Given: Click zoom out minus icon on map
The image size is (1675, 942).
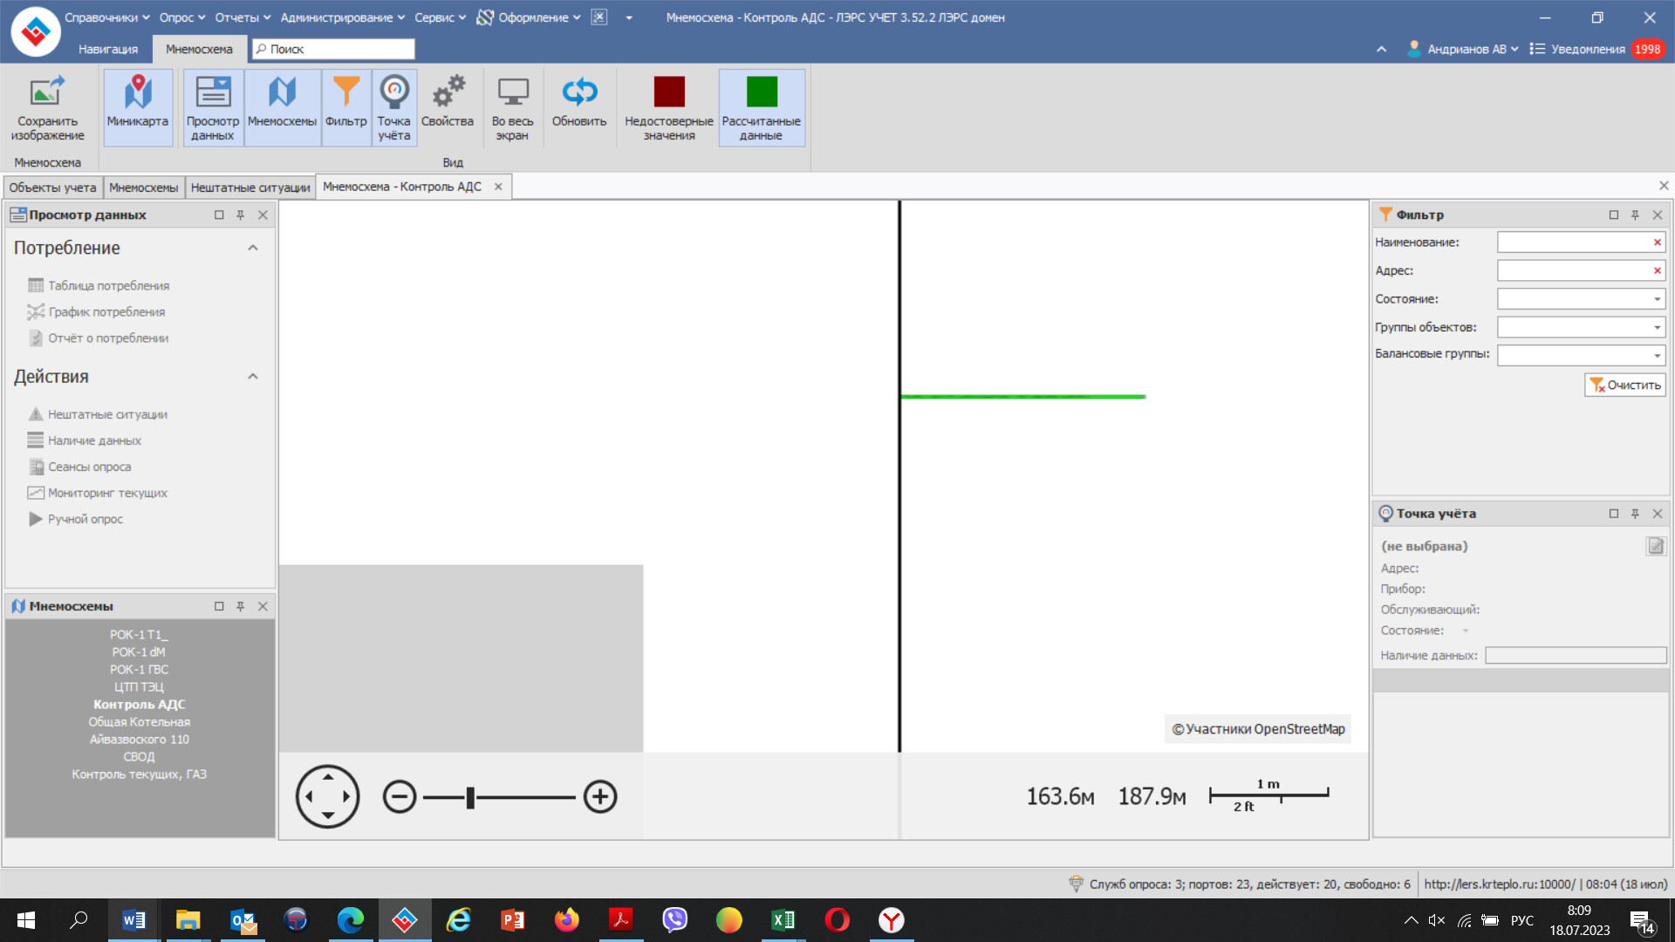Looking at the screenshot, I should [400, 796].
